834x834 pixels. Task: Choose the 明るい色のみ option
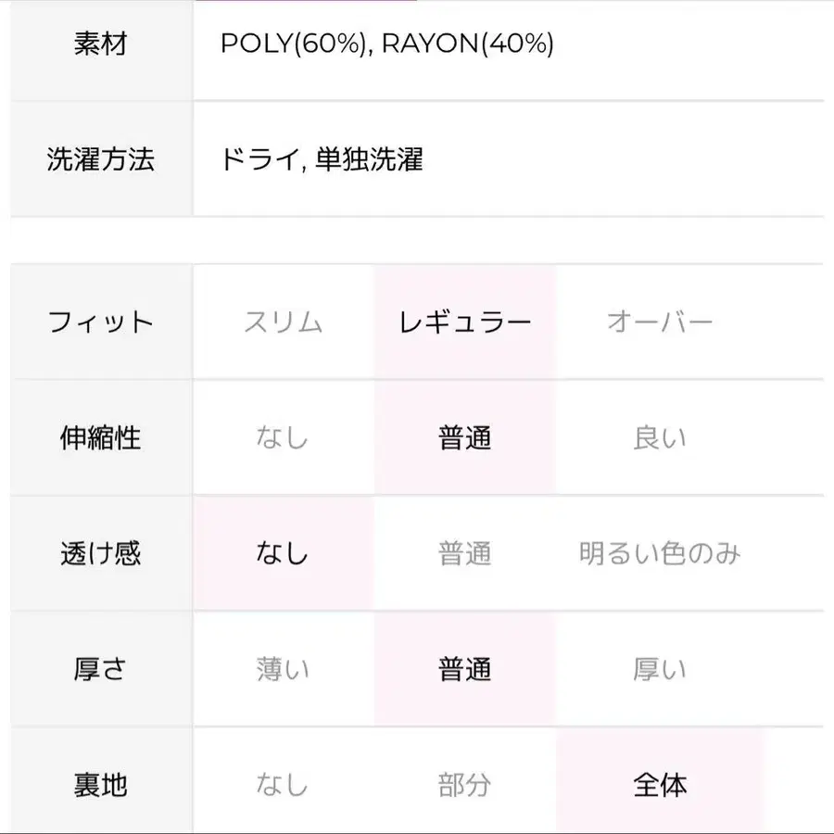[x=659, y=554]
